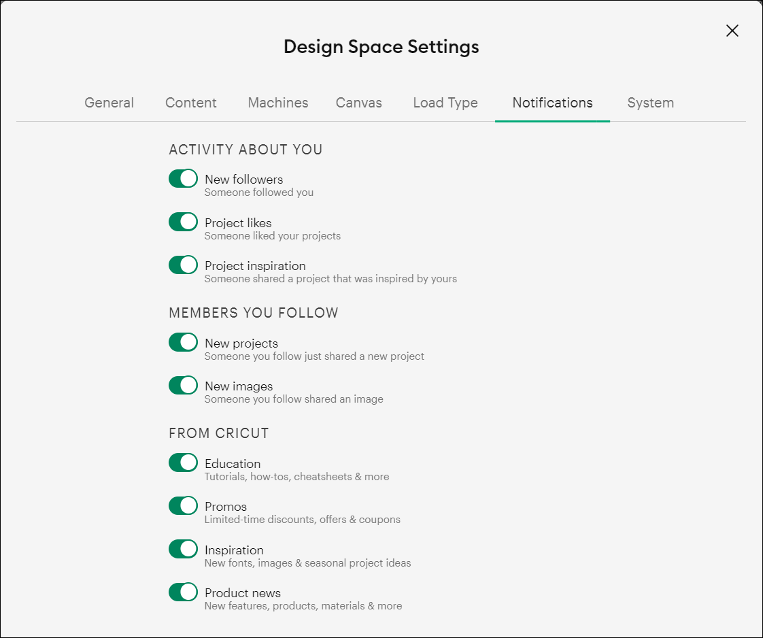
Task: Switch off New projects notifications
Action: [183, 342]
